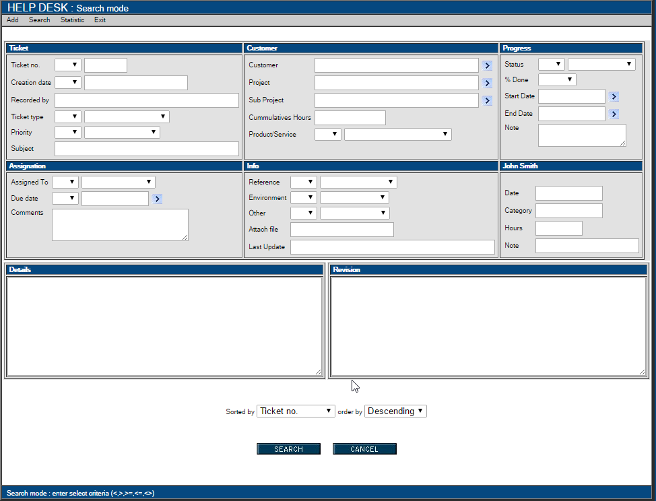Open the Product/Service value dropdown
The height and width of the screenshot is (501, 656).
point(398,134)
